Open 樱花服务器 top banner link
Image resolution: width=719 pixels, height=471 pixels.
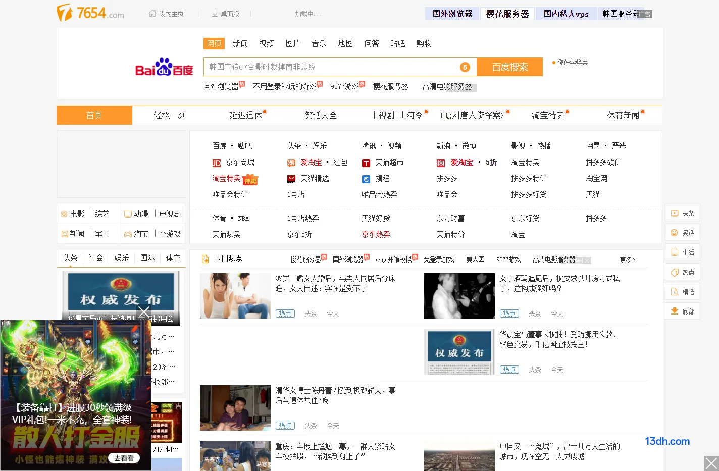click(x=507, y=14)
